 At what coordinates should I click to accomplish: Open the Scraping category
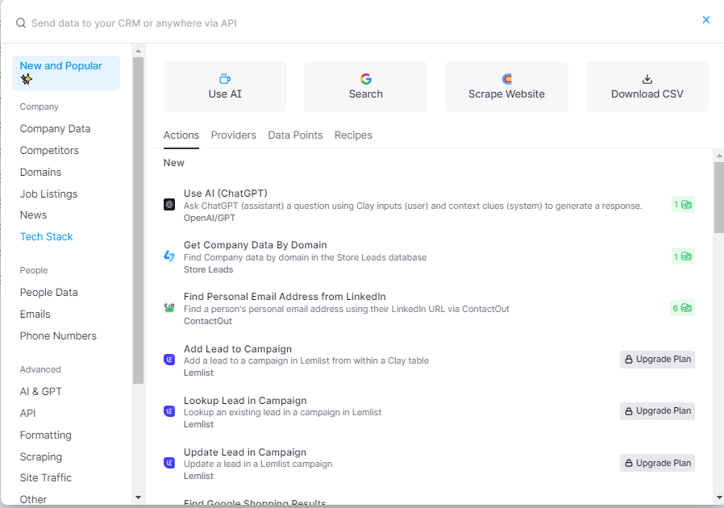40,456
